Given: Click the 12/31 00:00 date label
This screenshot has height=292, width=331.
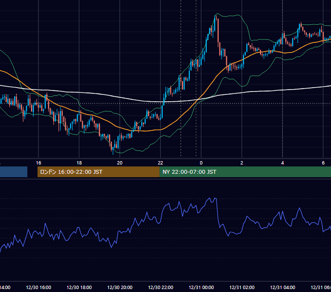Looking at the screenshot, I should [201, 287].
